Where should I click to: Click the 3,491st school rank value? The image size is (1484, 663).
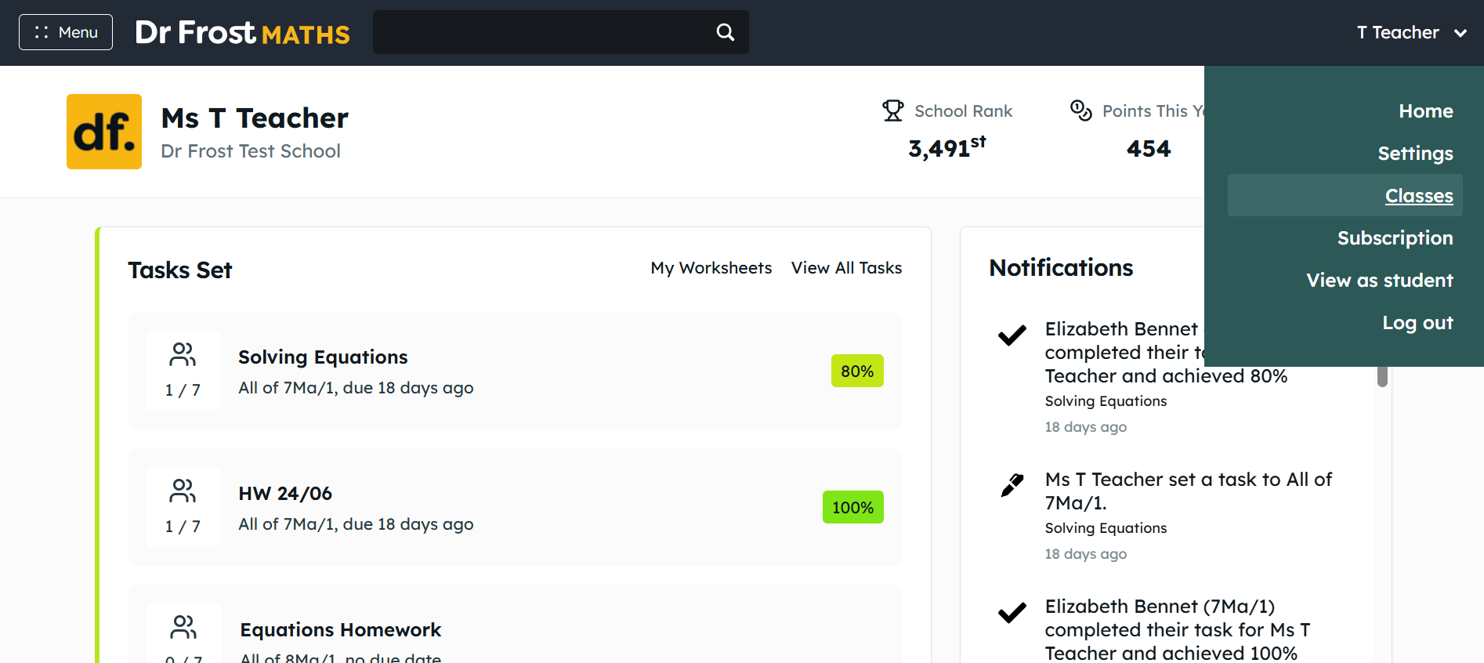[947, 147]
